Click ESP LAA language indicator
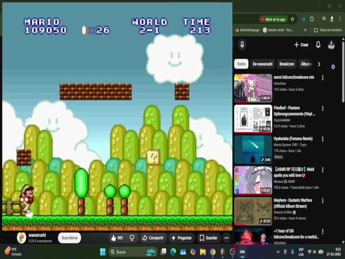 pyautogui.click(x=301, y=252)
